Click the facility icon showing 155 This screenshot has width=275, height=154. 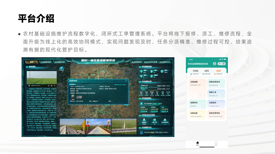click(x=141, y=71)
